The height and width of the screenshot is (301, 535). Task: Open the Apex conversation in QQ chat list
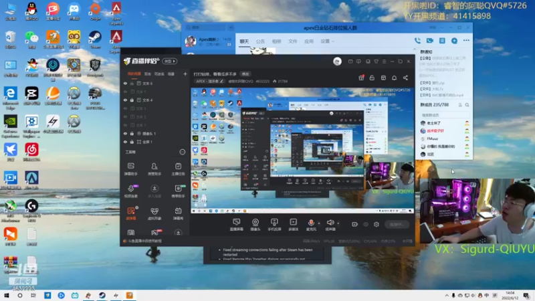(x=208, y=41)
